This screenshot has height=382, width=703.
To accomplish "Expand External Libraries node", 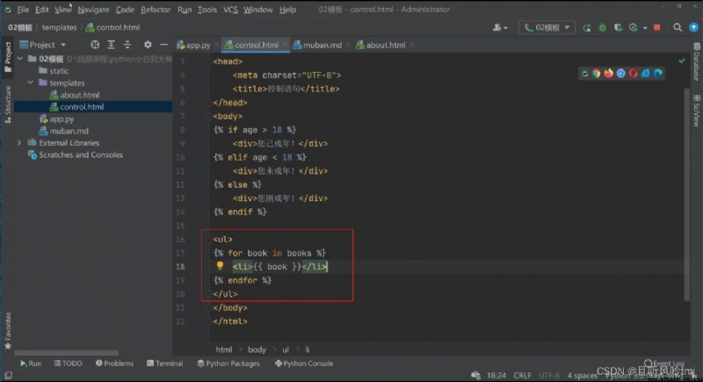I will [x=19, y=143].
